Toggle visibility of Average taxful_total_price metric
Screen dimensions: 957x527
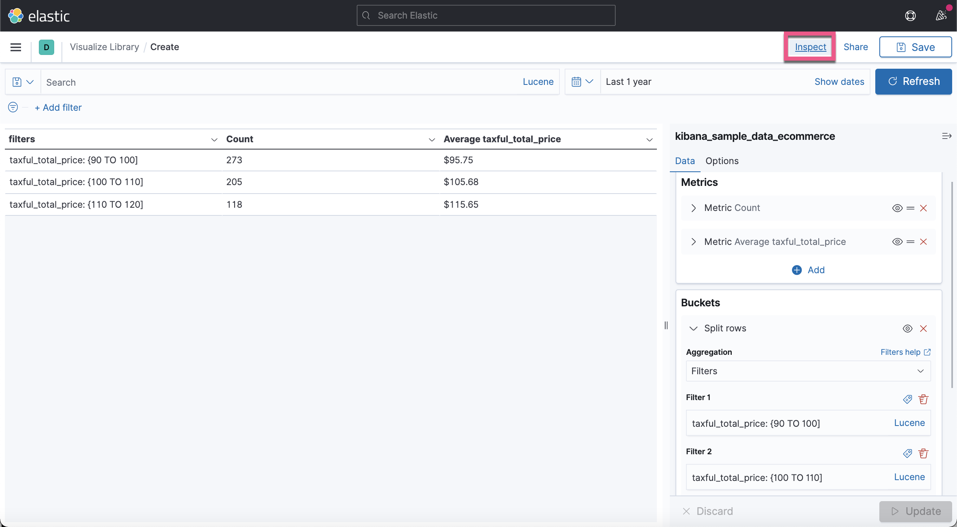[x=897, y=242]
